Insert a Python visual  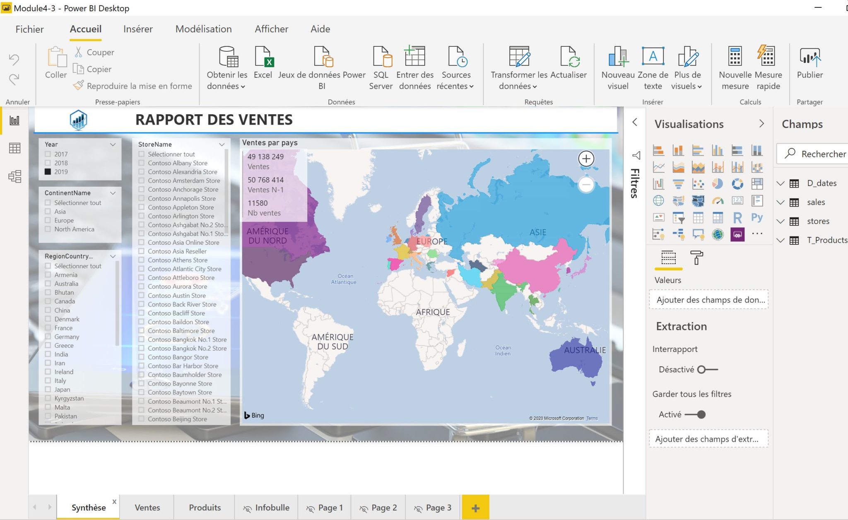pyautogui.click(x=758, y=217)
